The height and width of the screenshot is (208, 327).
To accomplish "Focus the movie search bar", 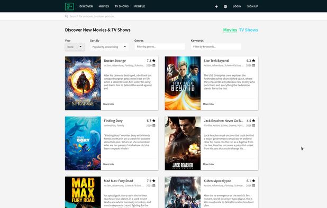I will 161,16.
